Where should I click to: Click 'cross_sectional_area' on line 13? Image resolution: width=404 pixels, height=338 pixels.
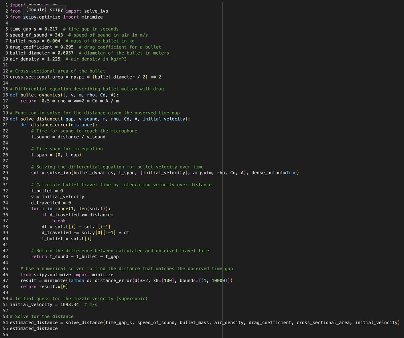click(x=36, y=77)
